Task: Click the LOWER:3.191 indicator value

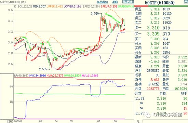Action: (72, 6)
